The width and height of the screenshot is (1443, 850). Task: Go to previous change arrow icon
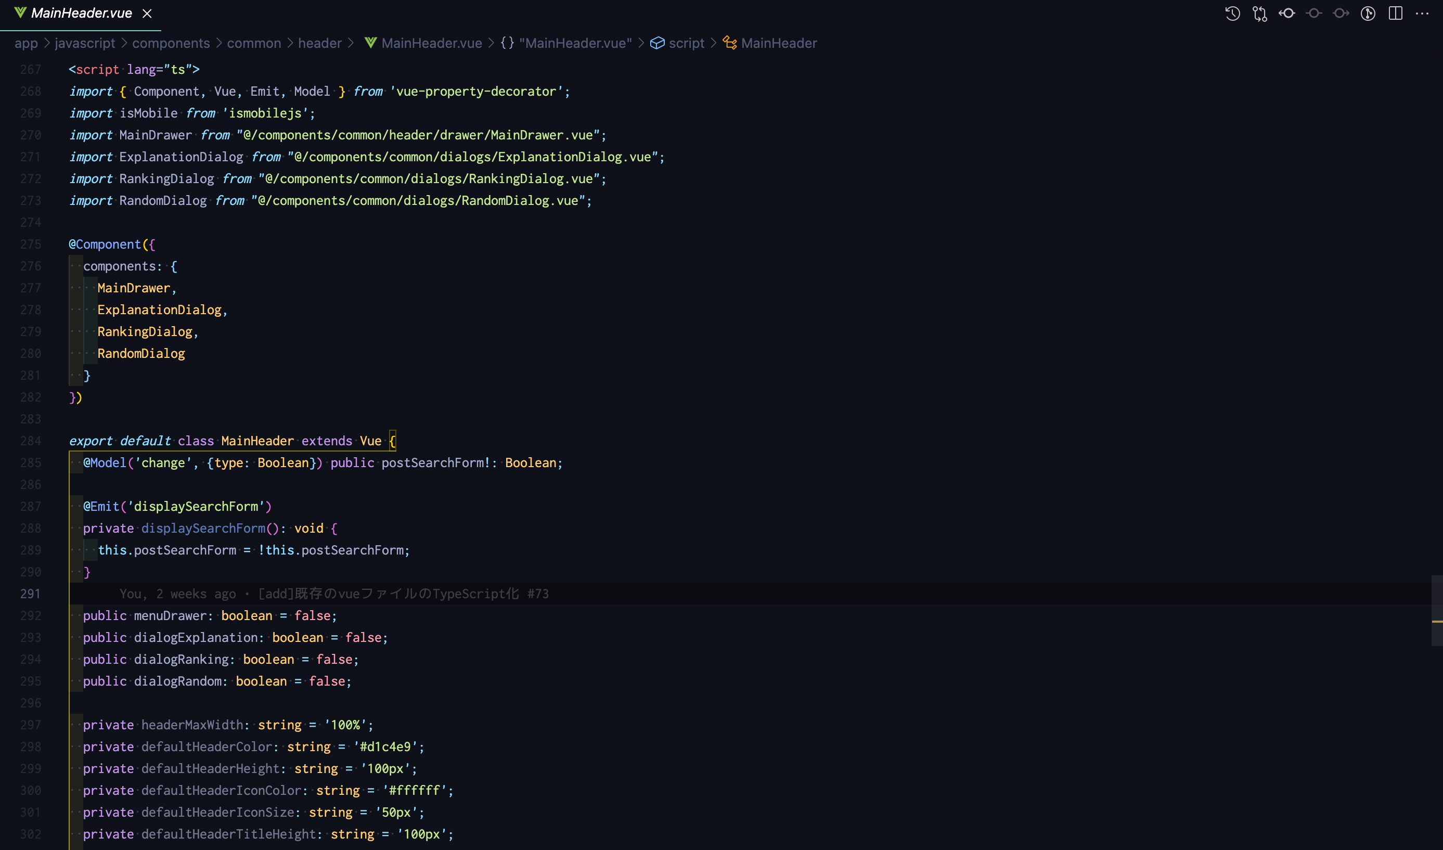1287,13
